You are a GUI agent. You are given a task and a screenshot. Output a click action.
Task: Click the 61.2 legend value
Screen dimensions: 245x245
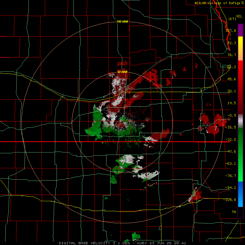232,67
